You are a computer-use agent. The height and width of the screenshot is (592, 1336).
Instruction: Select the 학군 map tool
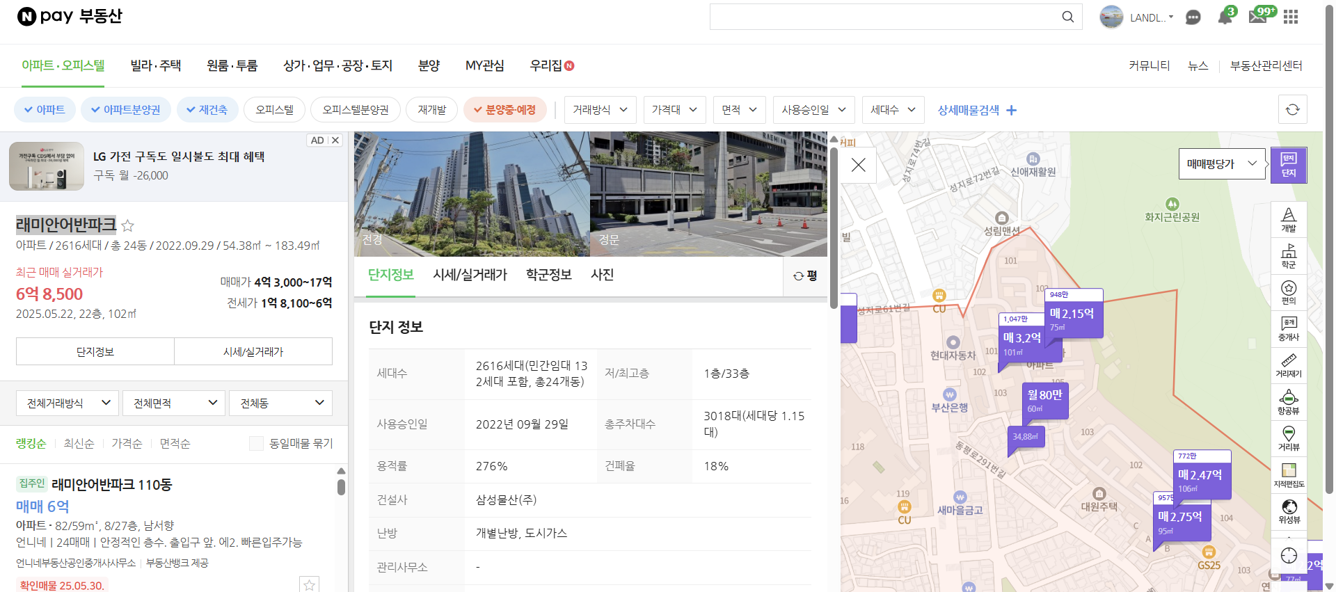point(1289,256)
